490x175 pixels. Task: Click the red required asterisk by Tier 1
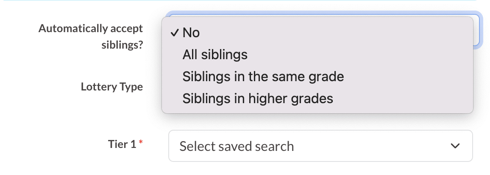[x=141, y=144]
